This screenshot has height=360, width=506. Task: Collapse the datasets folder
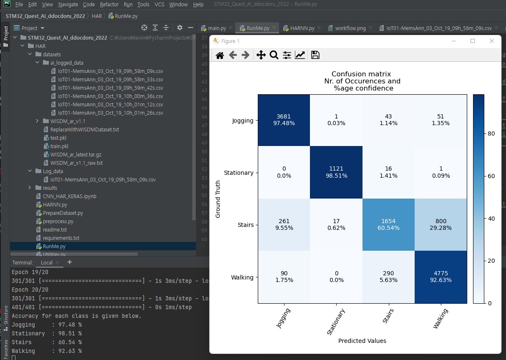click(x=30, y=54)
